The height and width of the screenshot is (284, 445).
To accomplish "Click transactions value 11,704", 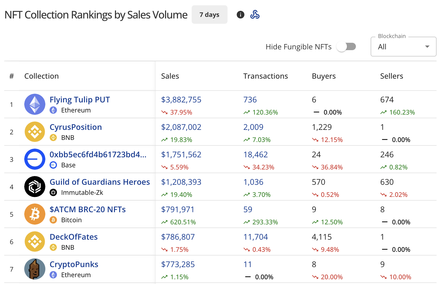I will pos(255,237).
